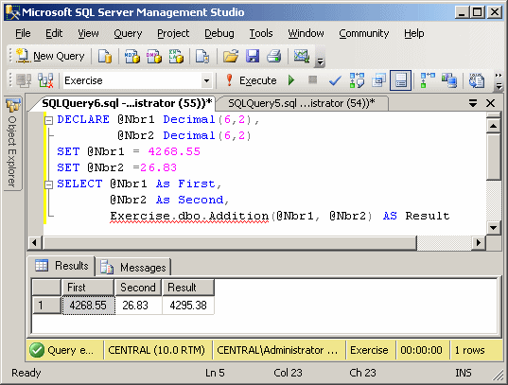Open Analysis Services MDX Query icon
The image size is (508, 385).
pos(132,56)
